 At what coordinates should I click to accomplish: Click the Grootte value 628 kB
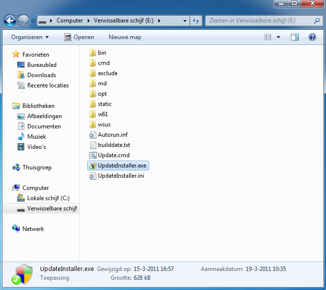click(x=142, y=278)
